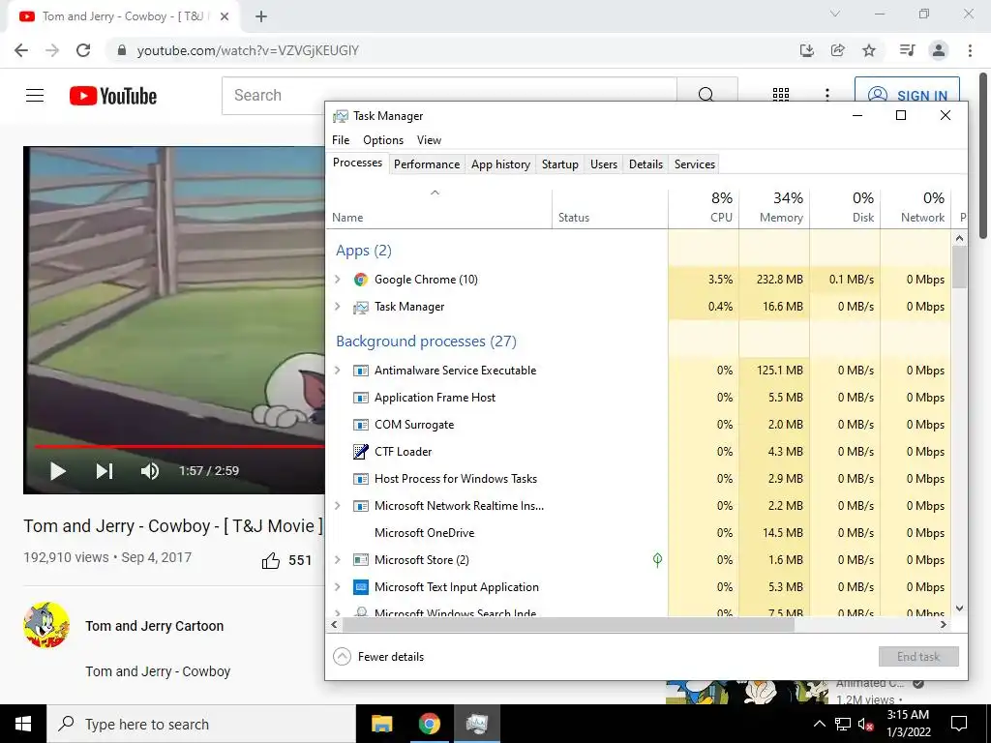Image resolution: width=991 pixels, height=743 pixels.
Task: Click the Chrome address bar URL
Action: pos(248,50)
